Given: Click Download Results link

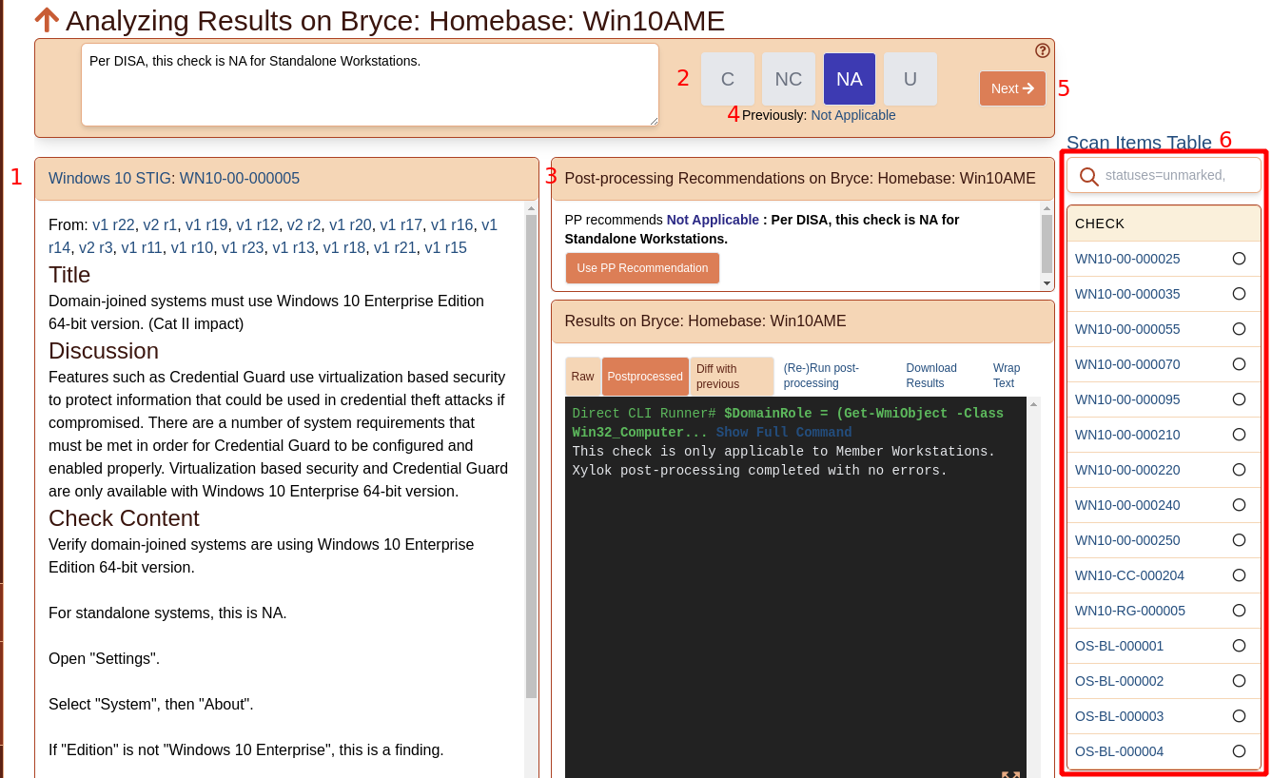Looking at the screenshot, I should click(x=931, y=376).
